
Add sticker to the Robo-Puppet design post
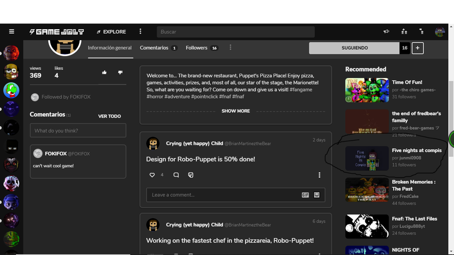(x=191, y=175)
